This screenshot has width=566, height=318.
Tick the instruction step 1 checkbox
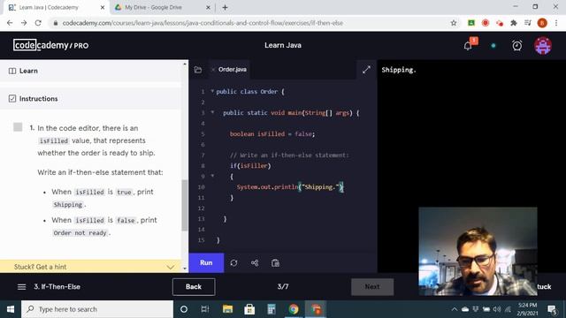tap(18, 127)
